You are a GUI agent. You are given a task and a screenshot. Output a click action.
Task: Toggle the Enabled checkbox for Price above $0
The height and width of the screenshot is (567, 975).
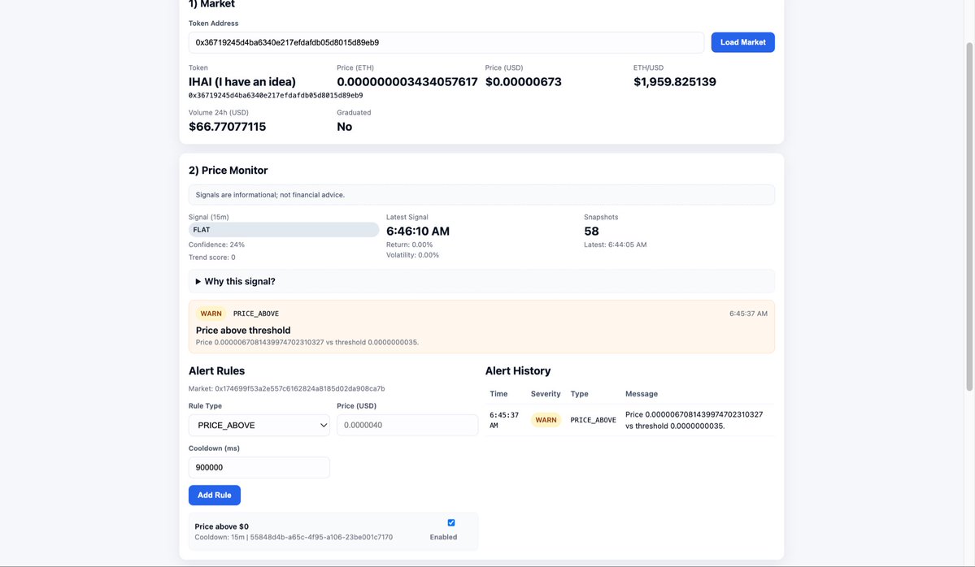[x=451, y=523]
